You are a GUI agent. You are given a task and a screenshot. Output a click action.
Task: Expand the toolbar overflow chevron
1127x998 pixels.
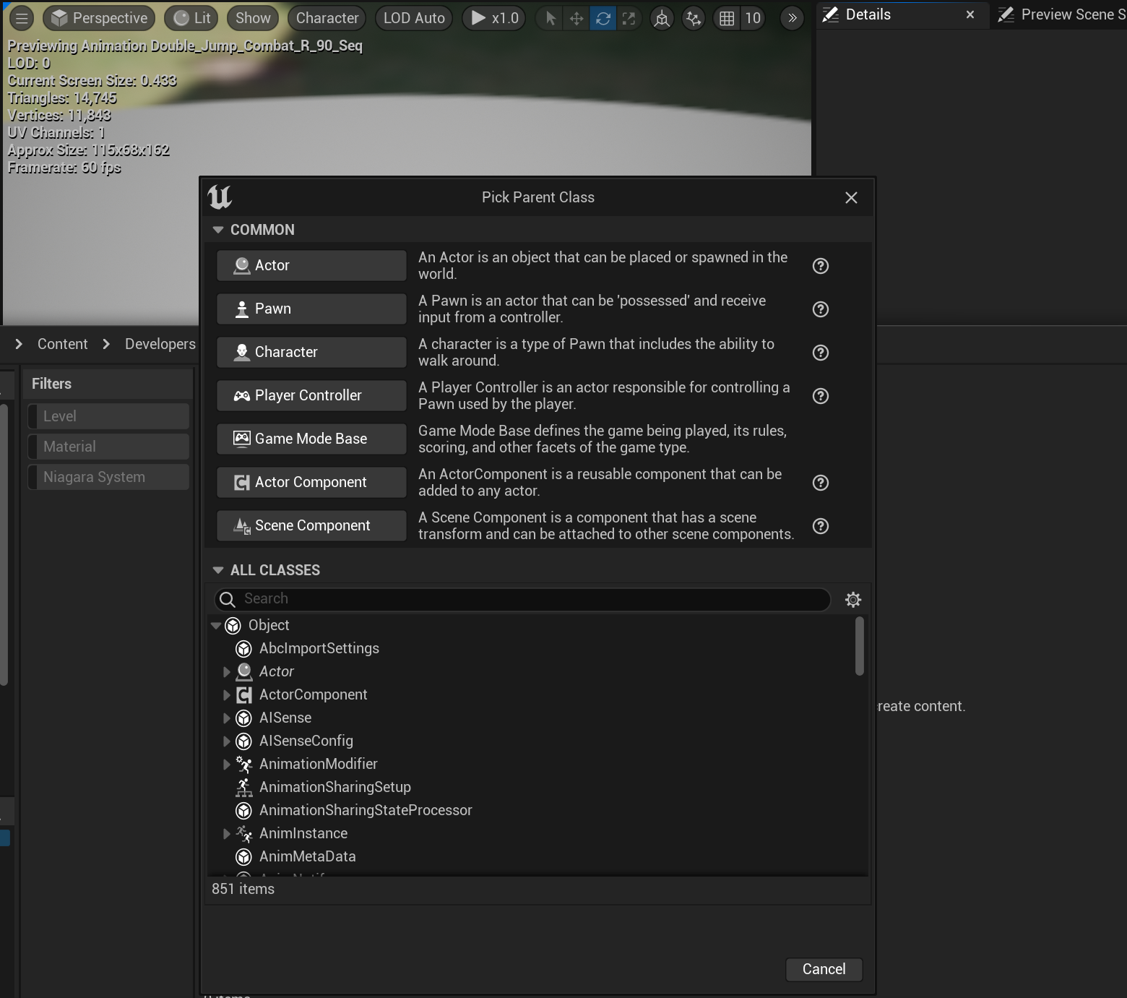click(792, 18)
